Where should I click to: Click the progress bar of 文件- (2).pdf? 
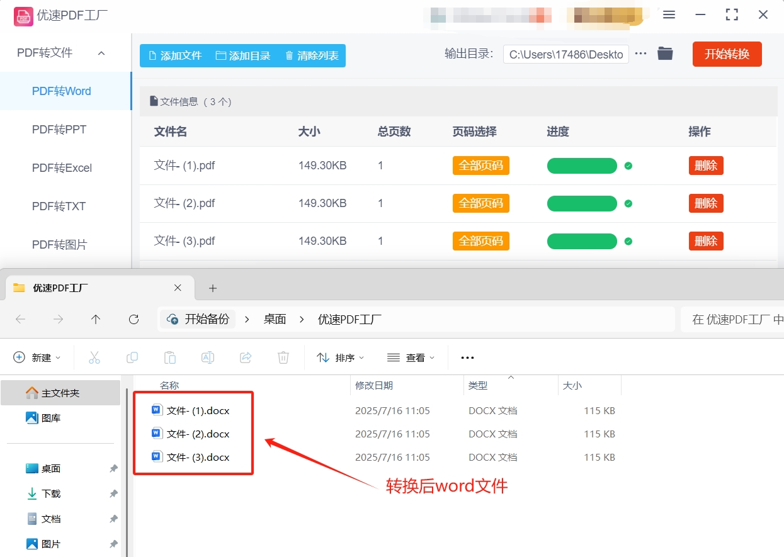(x=582, y=203)
